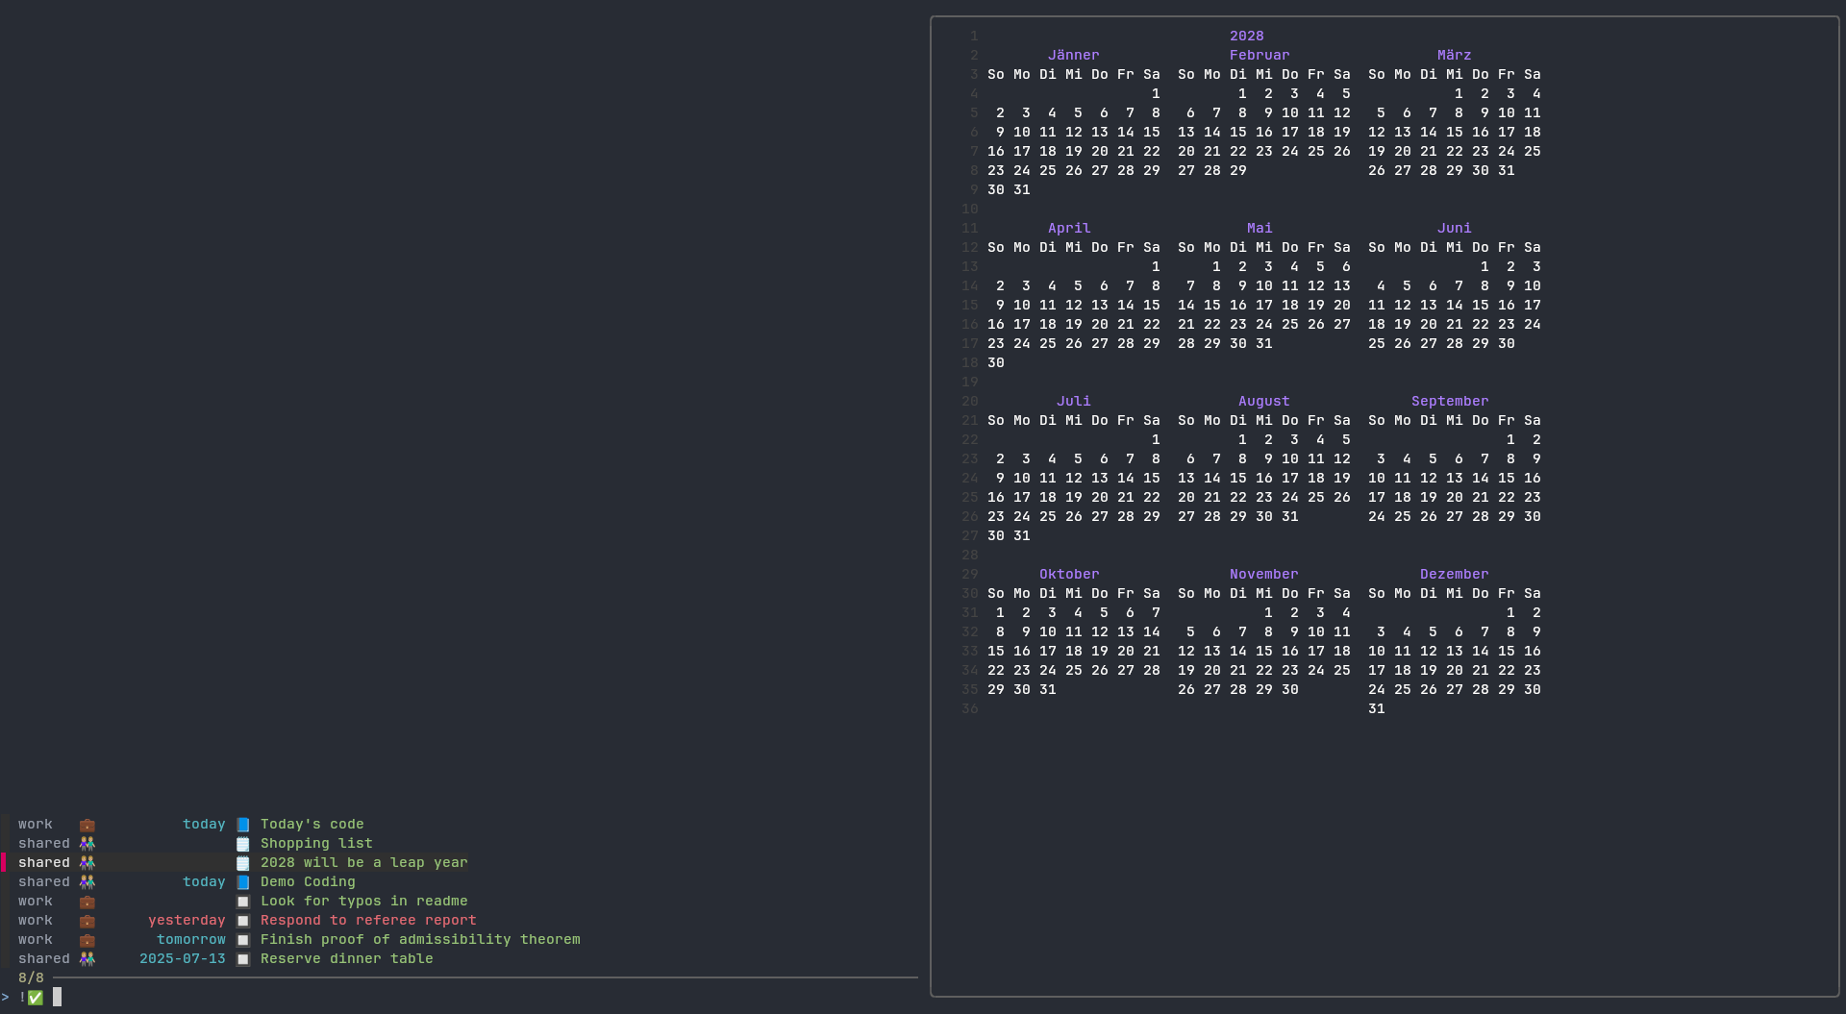The height and width of the screenshot is (1014, 1846).
Task: Click the Februar month heading in calendar
Action: pos(1260,56)
